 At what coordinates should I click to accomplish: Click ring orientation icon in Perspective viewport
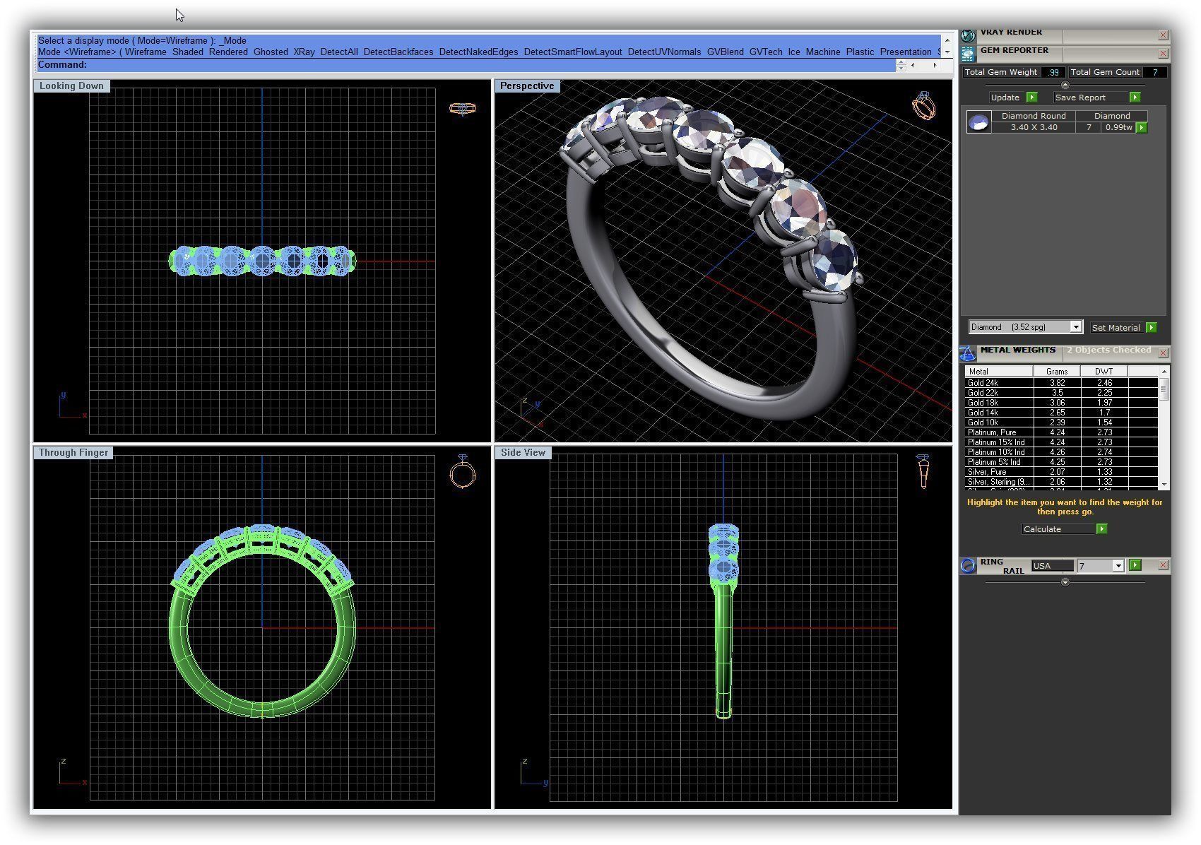(923, 105)
